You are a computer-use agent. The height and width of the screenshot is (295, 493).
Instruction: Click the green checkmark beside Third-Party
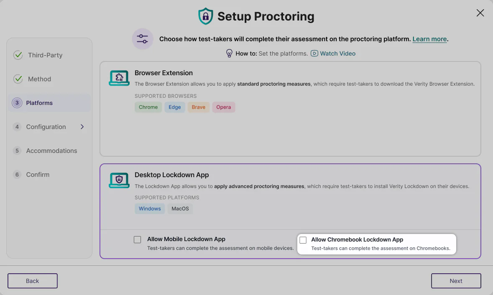coord(18,55)
